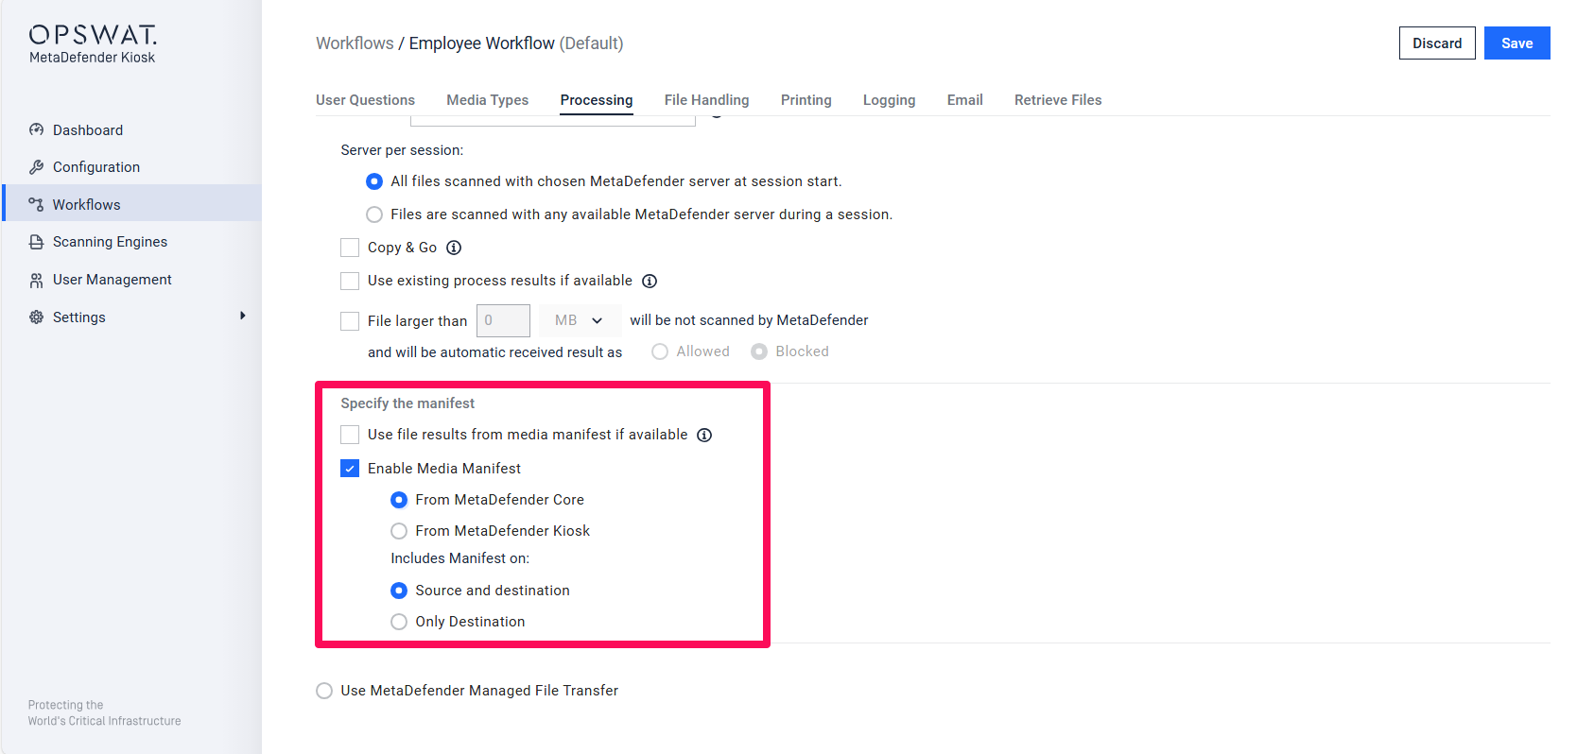Screen dimensions: 1577x754
Task: Click the Settings gear icon
Action: click(37, 317)
